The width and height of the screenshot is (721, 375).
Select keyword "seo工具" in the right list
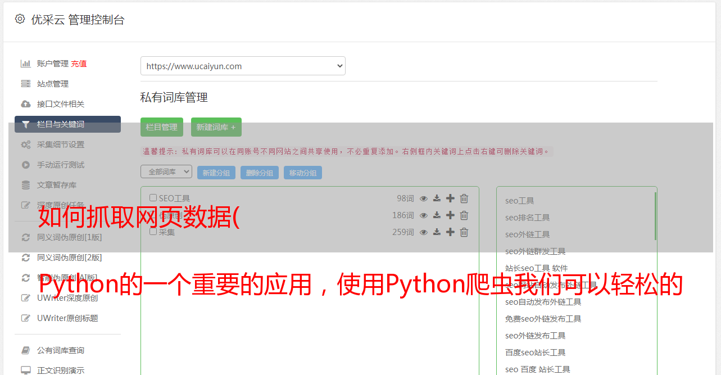click(520, 201)
